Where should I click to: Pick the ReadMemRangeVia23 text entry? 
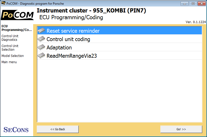pos(72,56)
